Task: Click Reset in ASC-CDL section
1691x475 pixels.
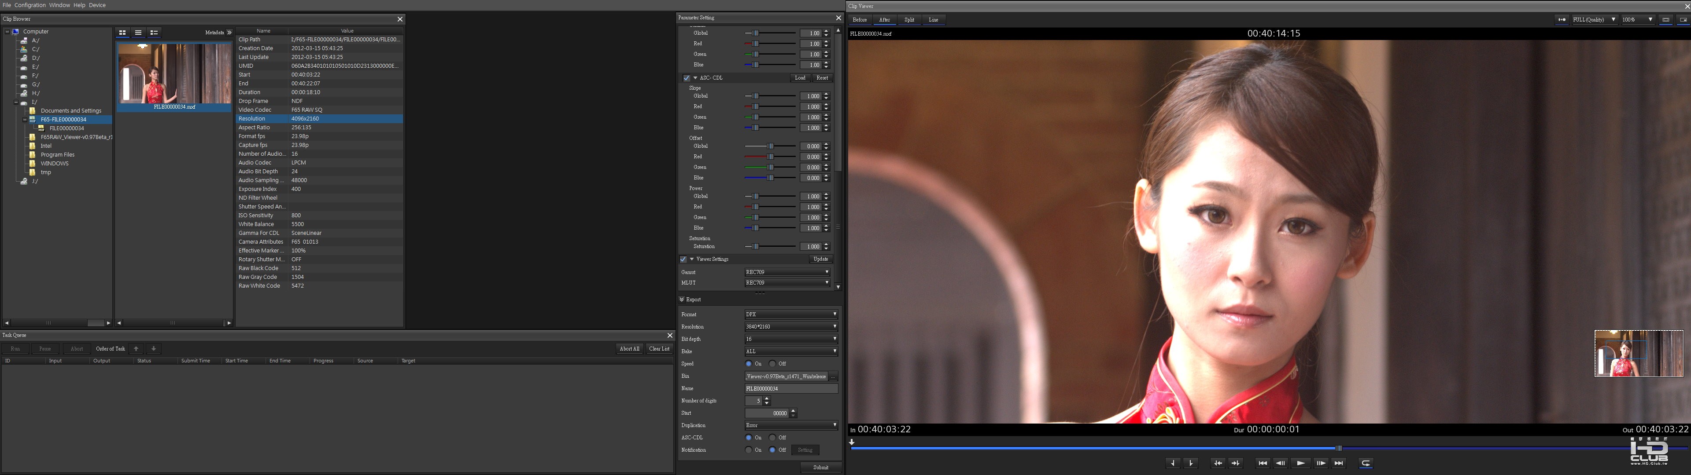Action: (x=822, y=78)
